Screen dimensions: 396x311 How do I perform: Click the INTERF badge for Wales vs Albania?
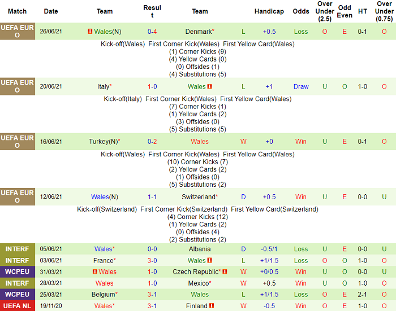click(18, 249)
